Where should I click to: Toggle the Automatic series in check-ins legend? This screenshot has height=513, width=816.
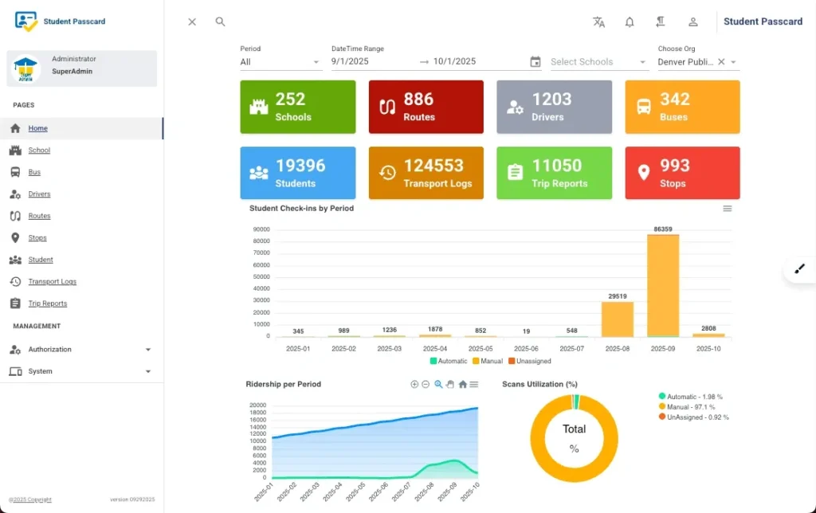449,361
